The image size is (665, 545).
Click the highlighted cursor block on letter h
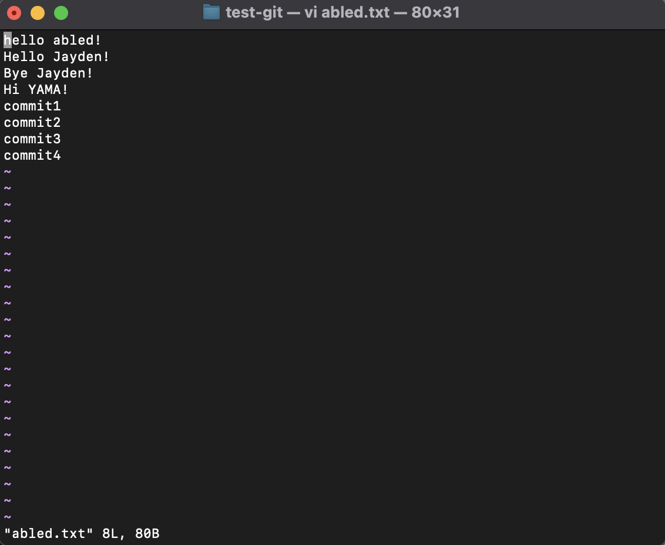pos(8,41)
